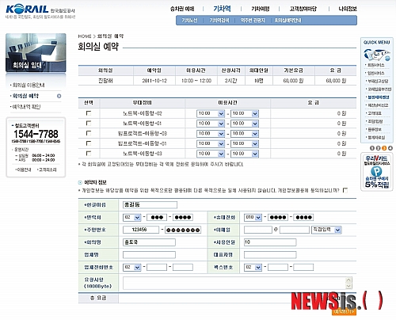Viewport: 396px width, 320px height.
Task: Open the 기차역 top menu
Action: (x=222, y=9)
